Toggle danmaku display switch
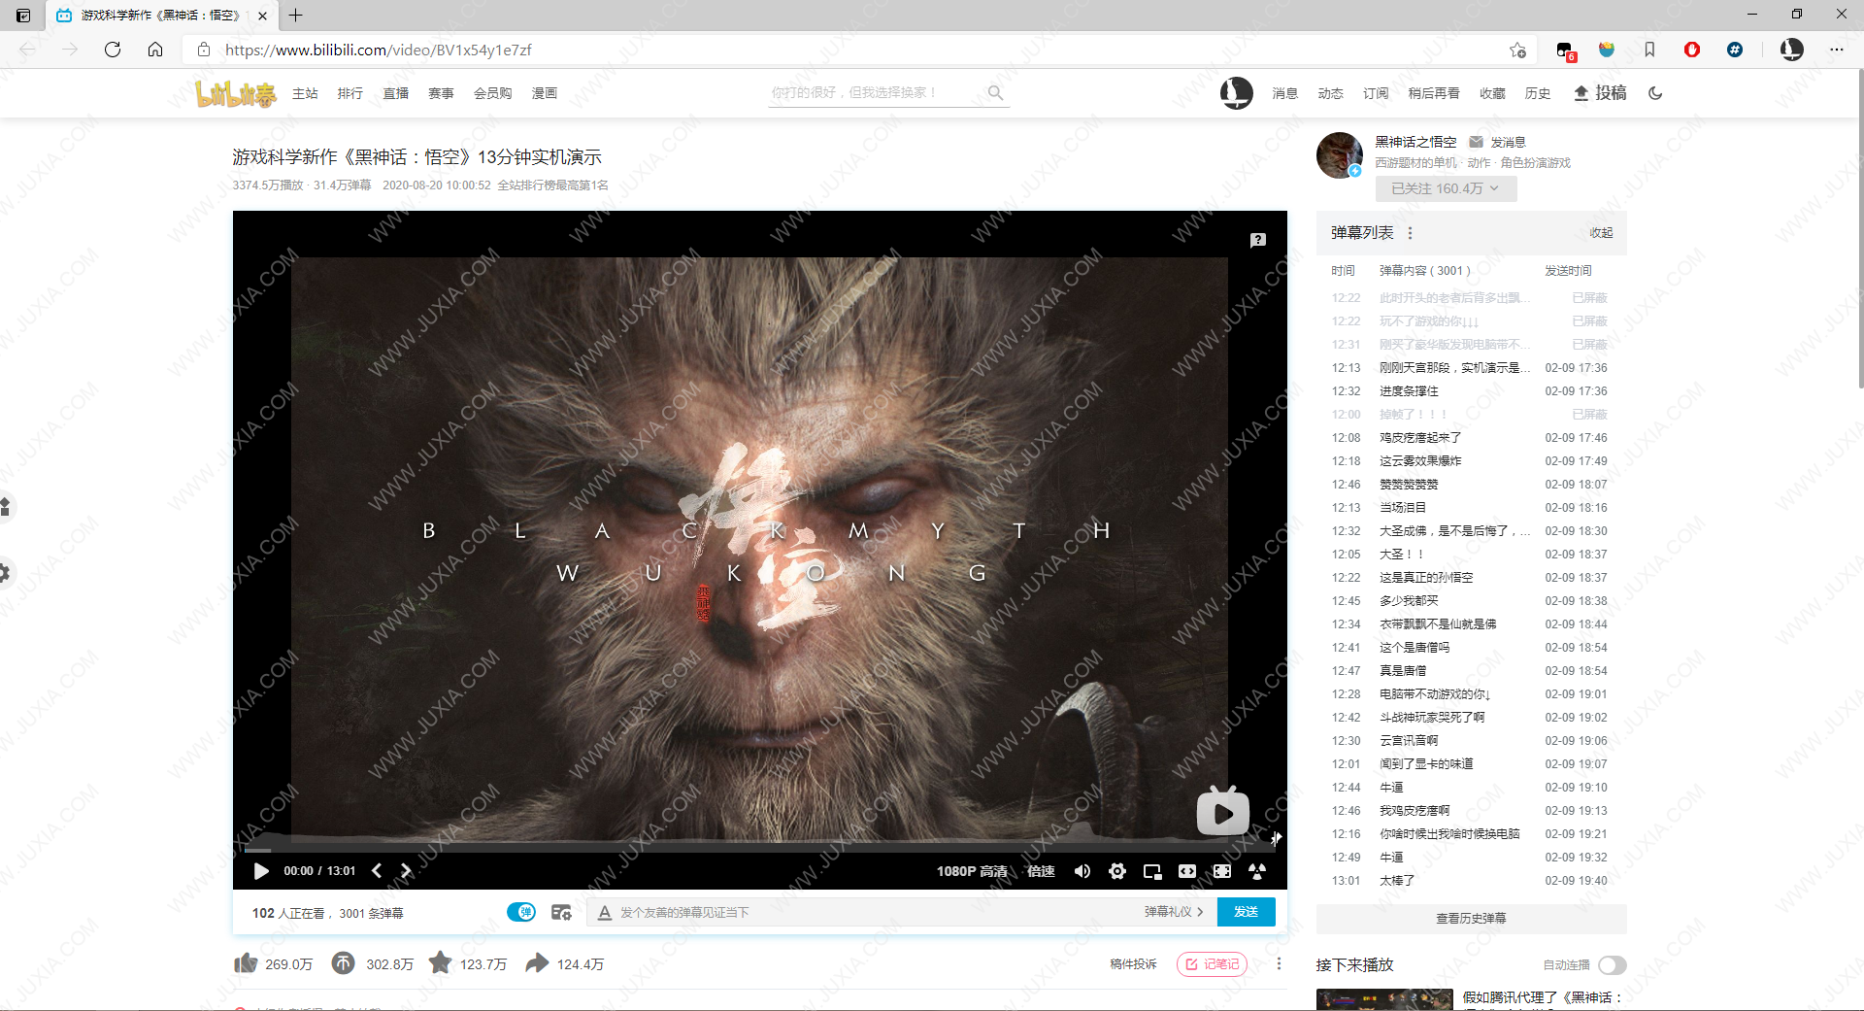The width and height of the screenshot is (1864, 1011). pyautogui.click(x=521, y=912)
